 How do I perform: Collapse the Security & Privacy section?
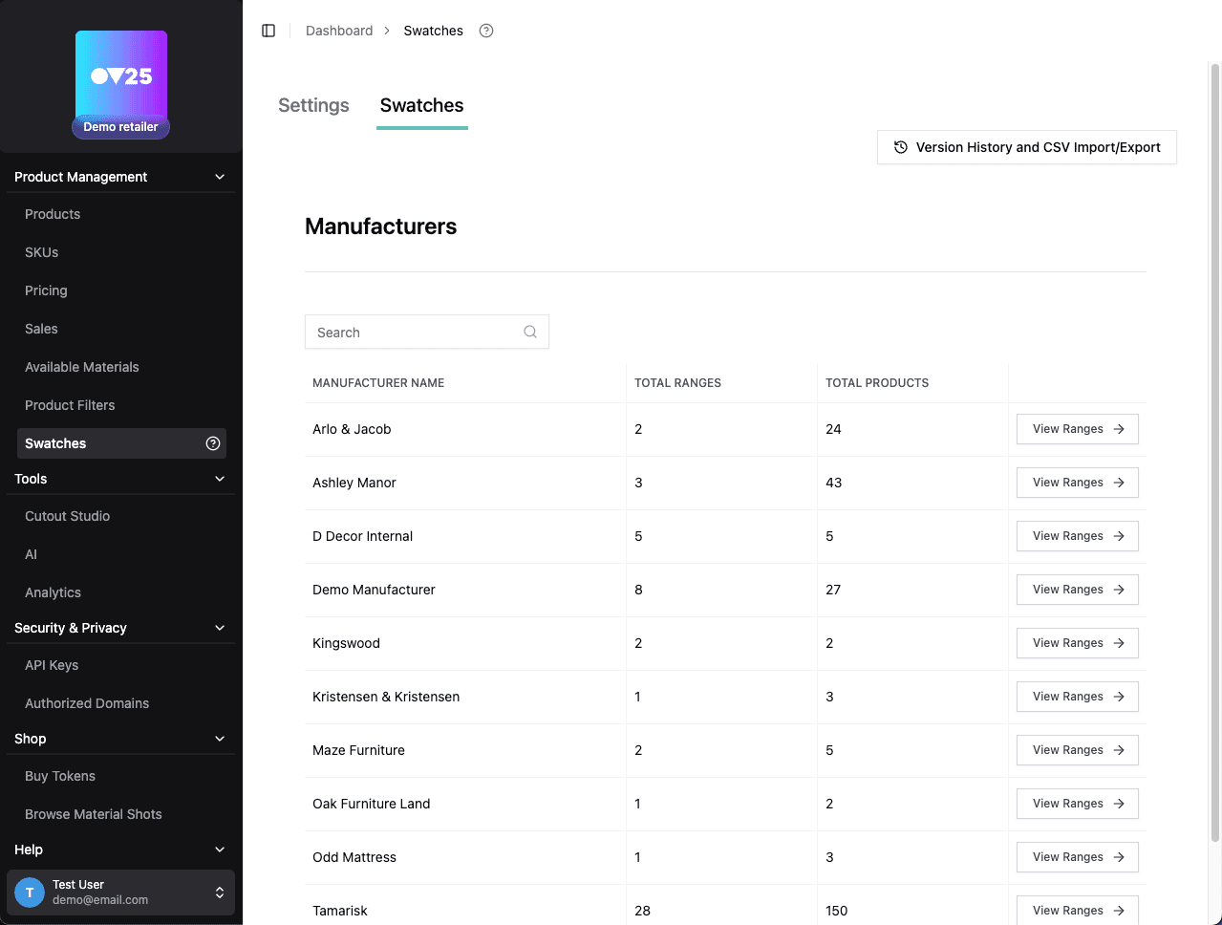point(220,628)
